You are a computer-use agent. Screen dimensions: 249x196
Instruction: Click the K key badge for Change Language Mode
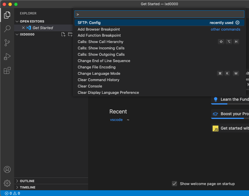pos(227,73)
